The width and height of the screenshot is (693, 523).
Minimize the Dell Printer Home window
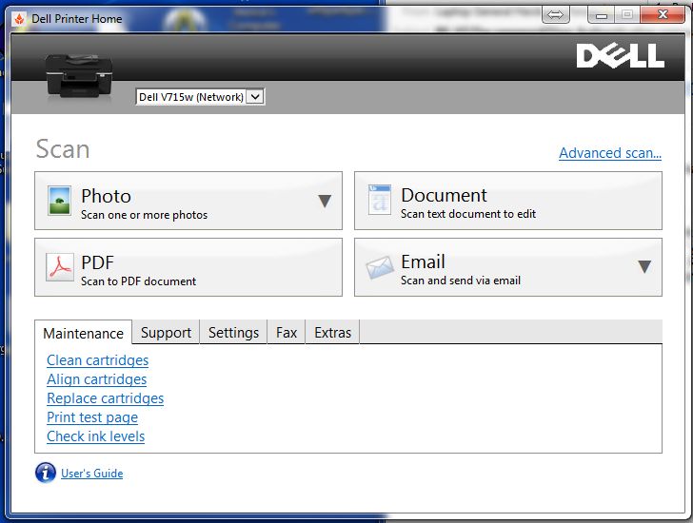[601, 15]
